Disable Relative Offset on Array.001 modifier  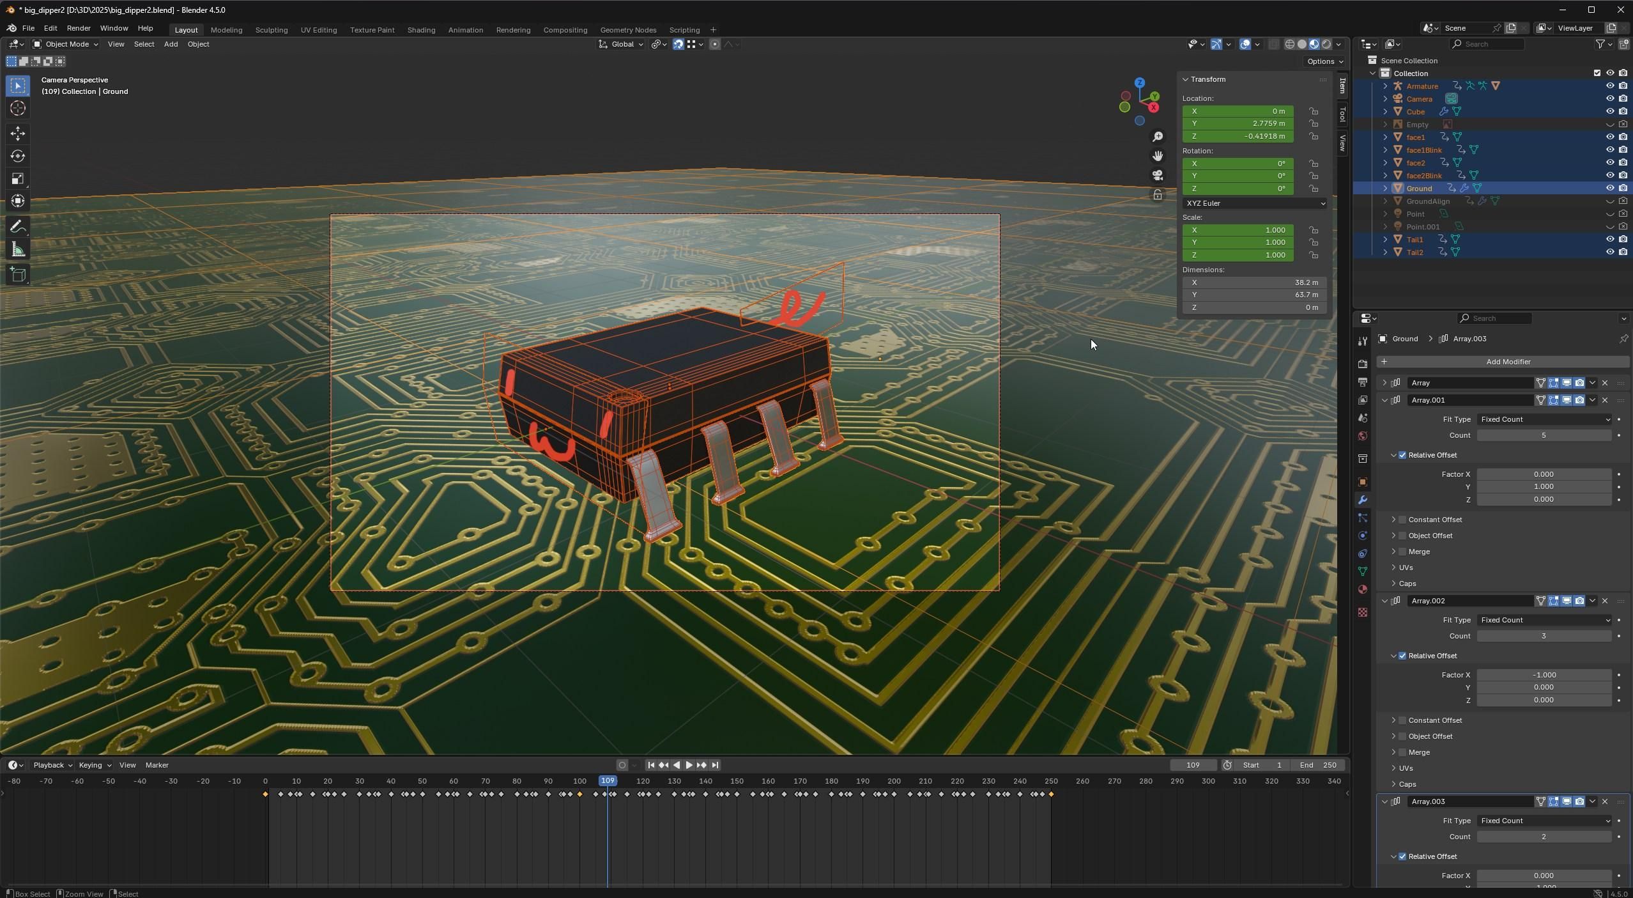[x=1402, y=455]
